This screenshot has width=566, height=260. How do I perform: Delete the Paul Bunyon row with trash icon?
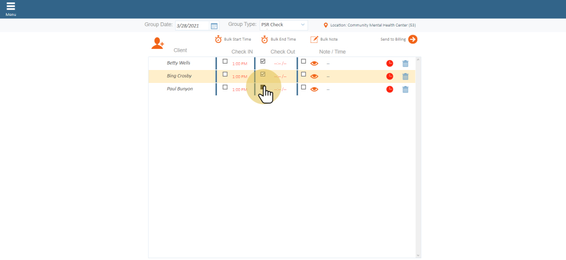pos(405,89)
